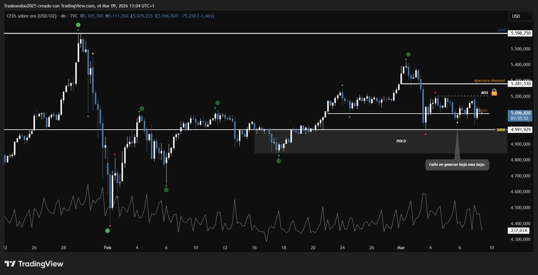Select the large green dot above the ATH peak
The image size is (538, 275).
click(x=78, y=25)
